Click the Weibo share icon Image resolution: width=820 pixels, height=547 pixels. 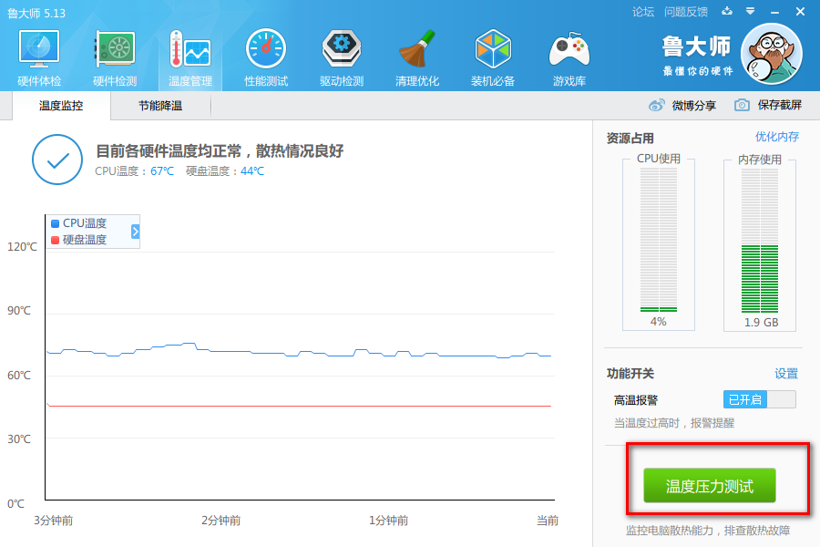(656, 105)
